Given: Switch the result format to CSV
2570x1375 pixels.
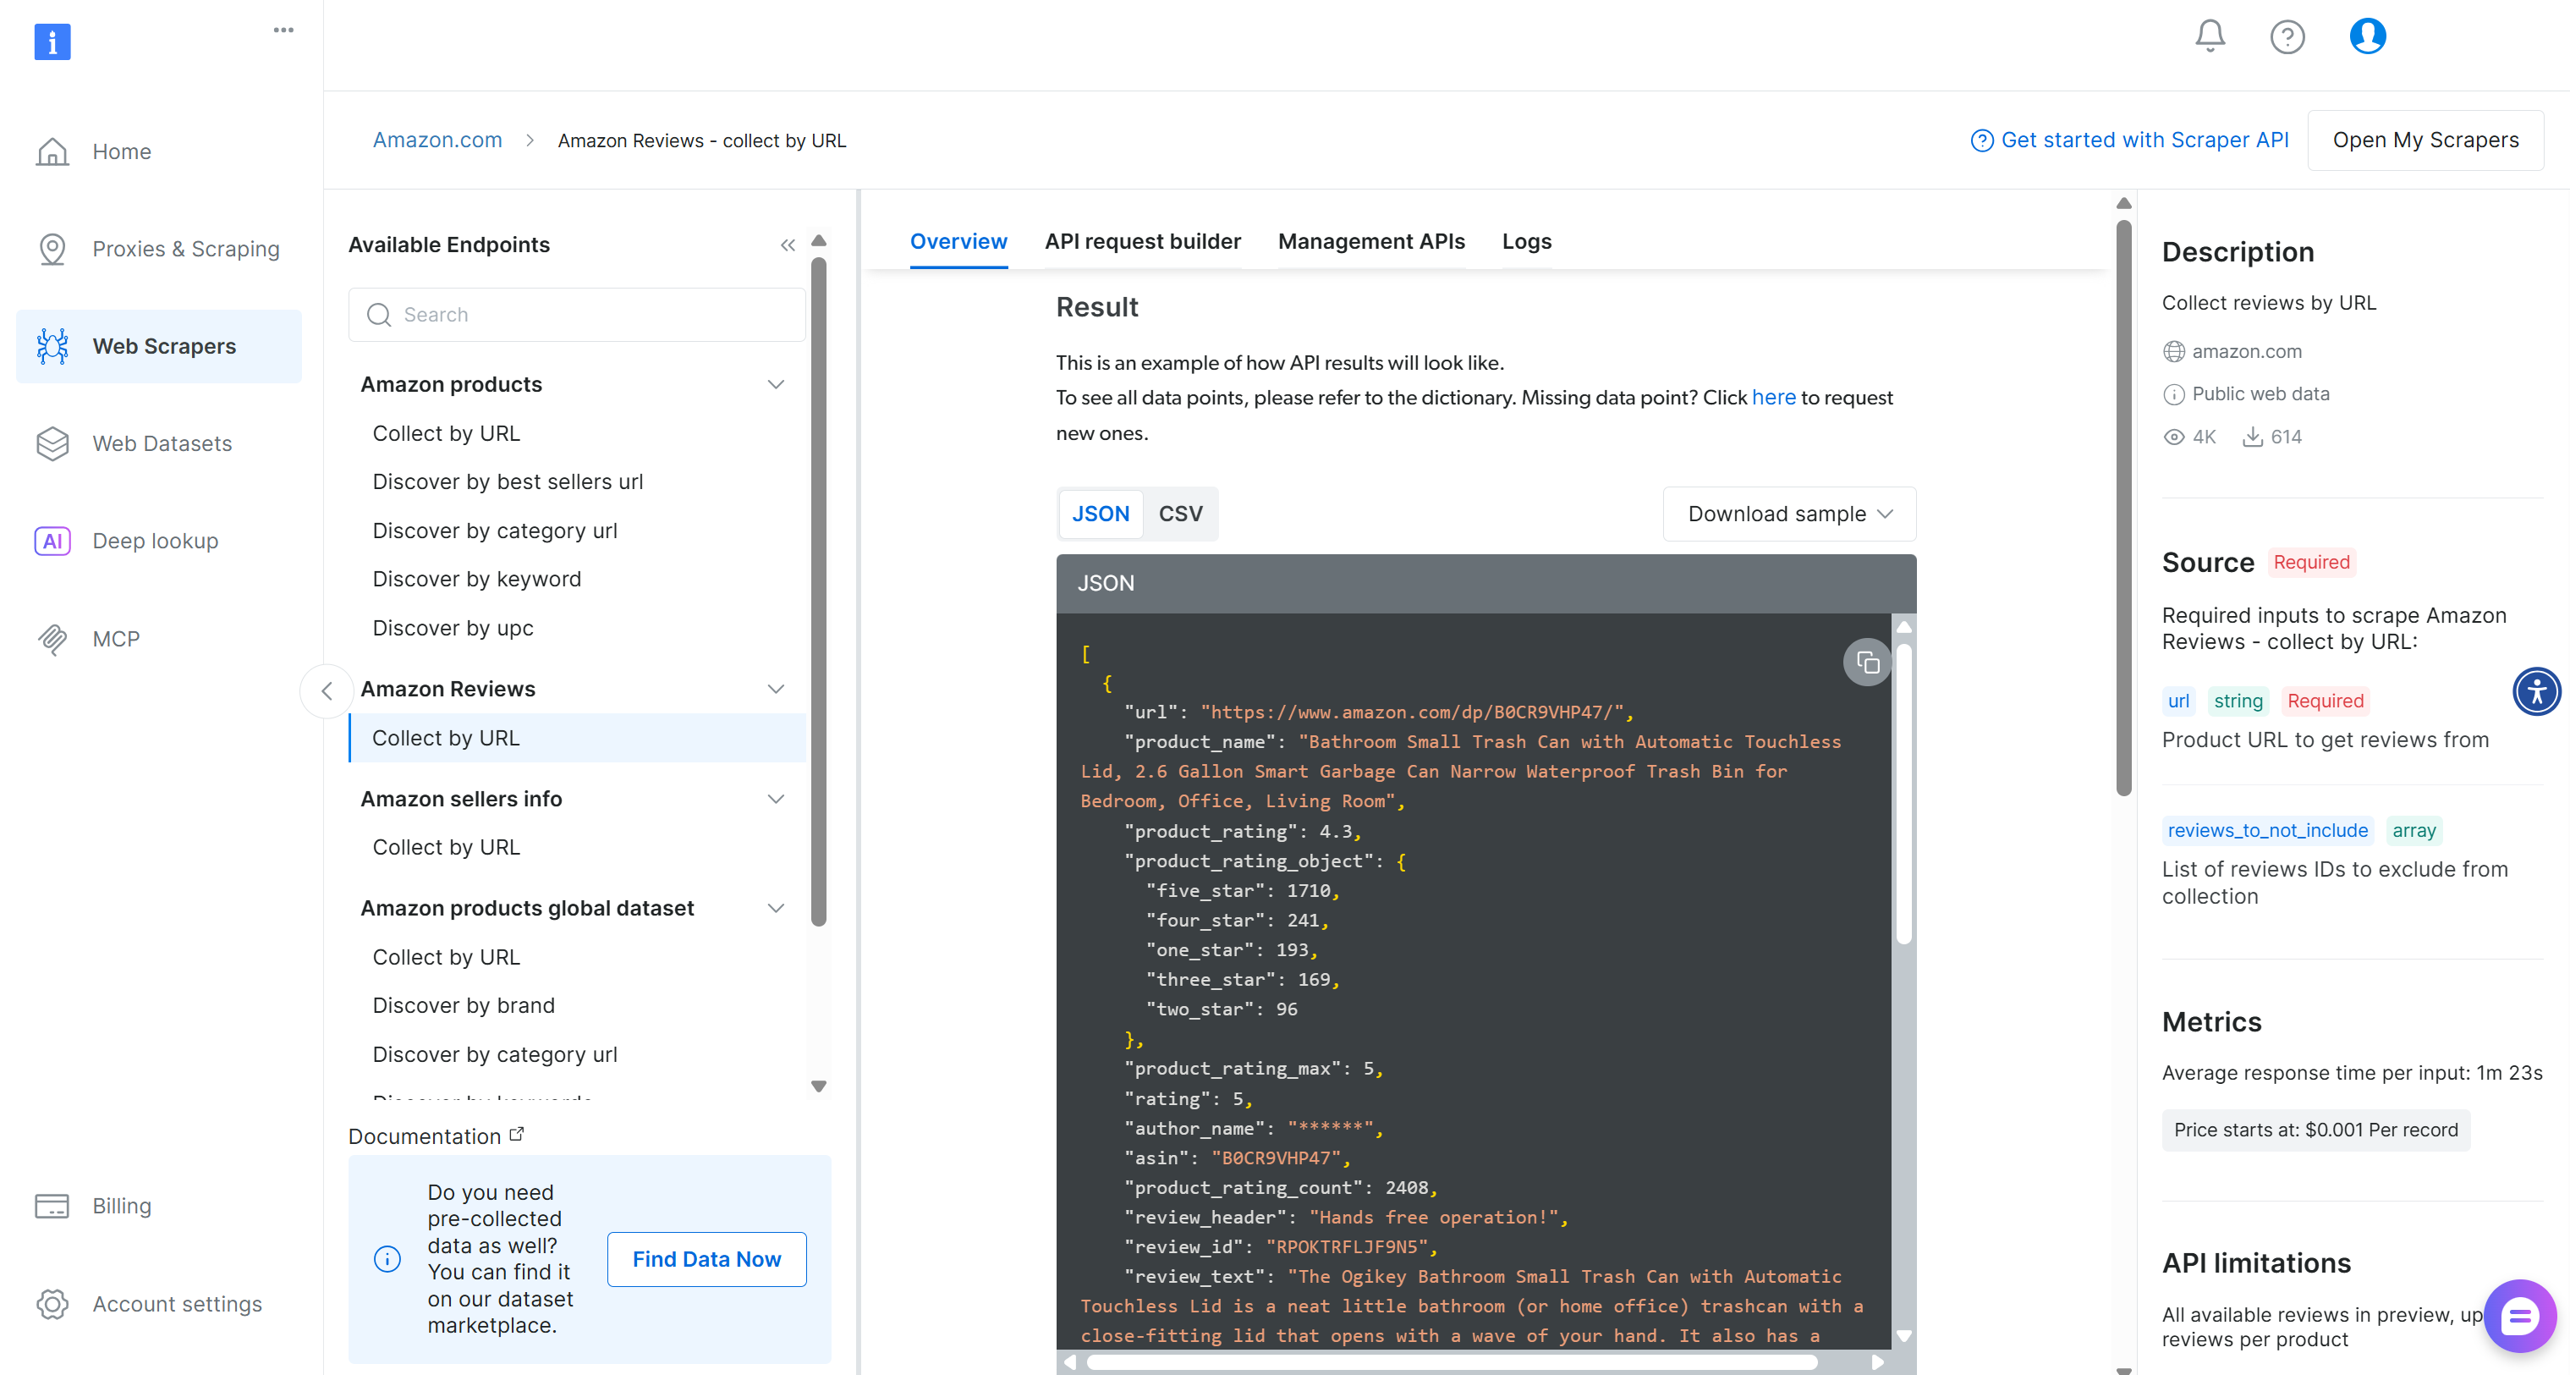Looking at the screenshot, I should [1180, 514].
